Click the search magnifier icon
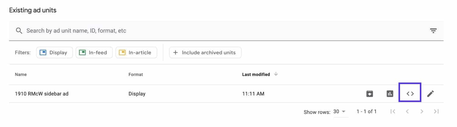 click(x=19, y=31)
